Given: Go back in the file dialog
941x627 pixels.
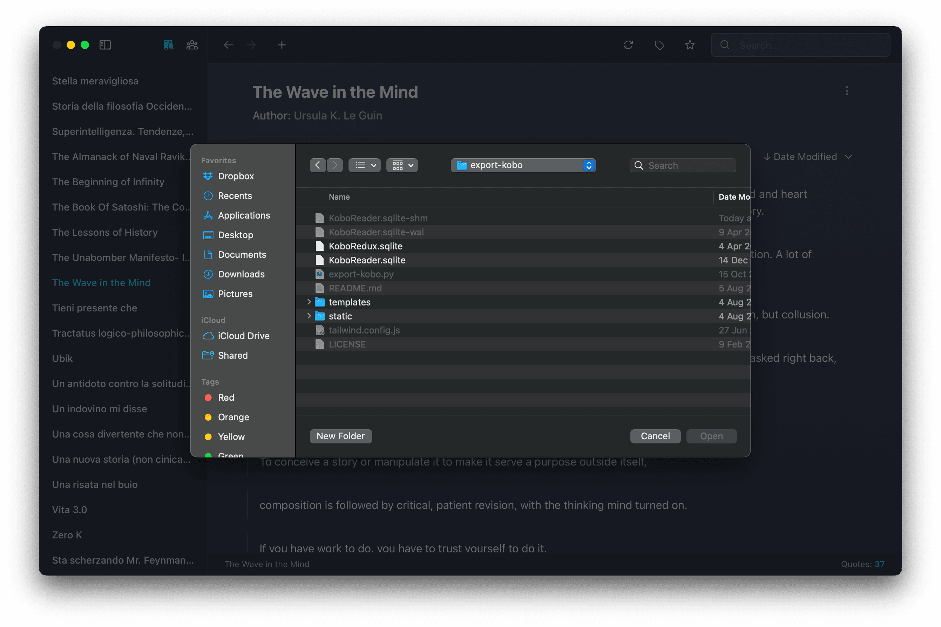Looking at the screenshot, I should coord(318,165).
